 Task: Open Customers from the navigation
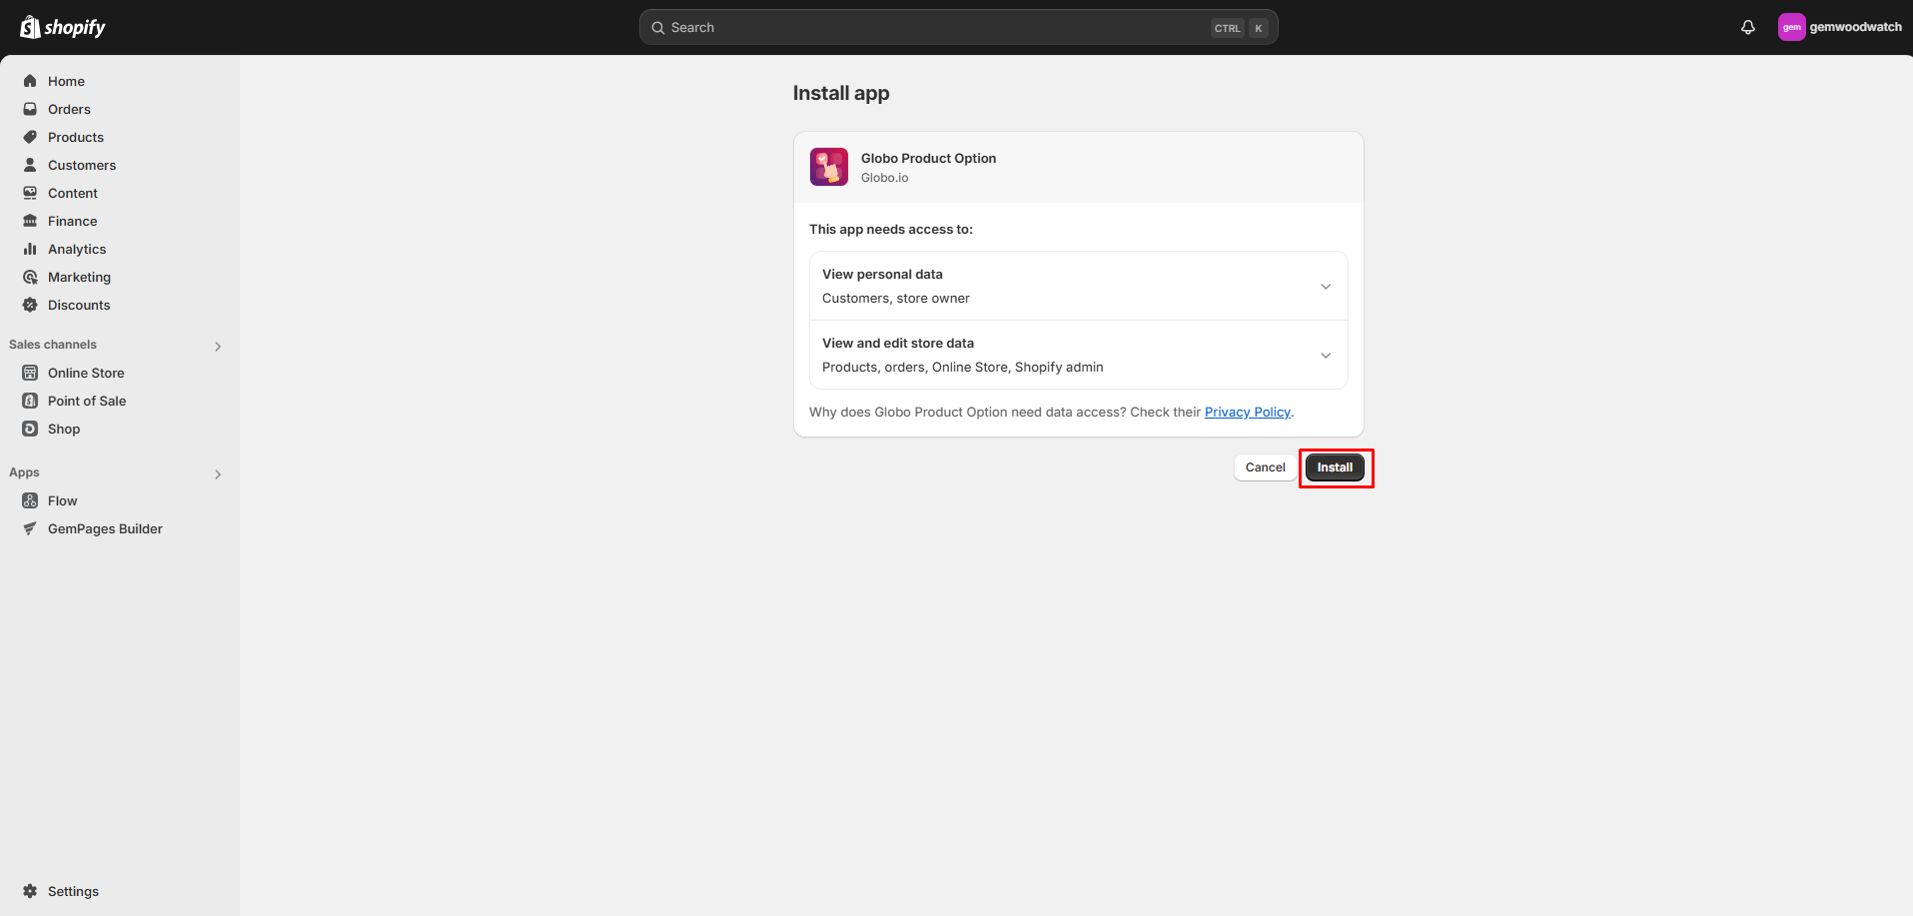point(81,165)
